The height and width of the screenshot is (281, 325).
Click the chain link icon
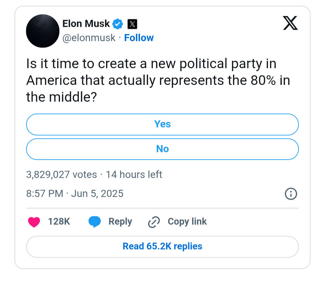pos(154,222)
